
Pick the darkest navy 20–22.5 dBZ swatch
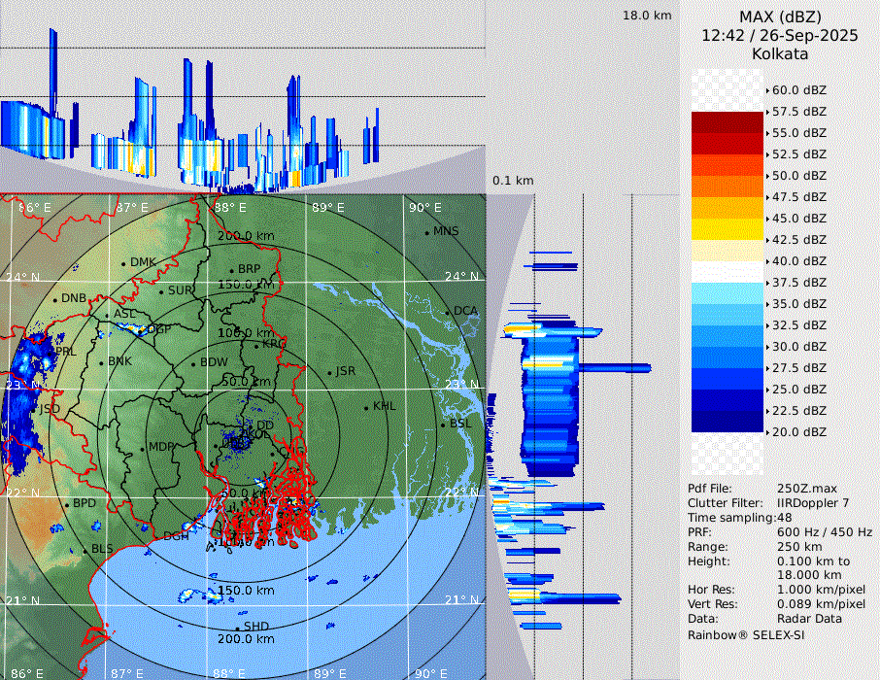(x=728, y=421)
